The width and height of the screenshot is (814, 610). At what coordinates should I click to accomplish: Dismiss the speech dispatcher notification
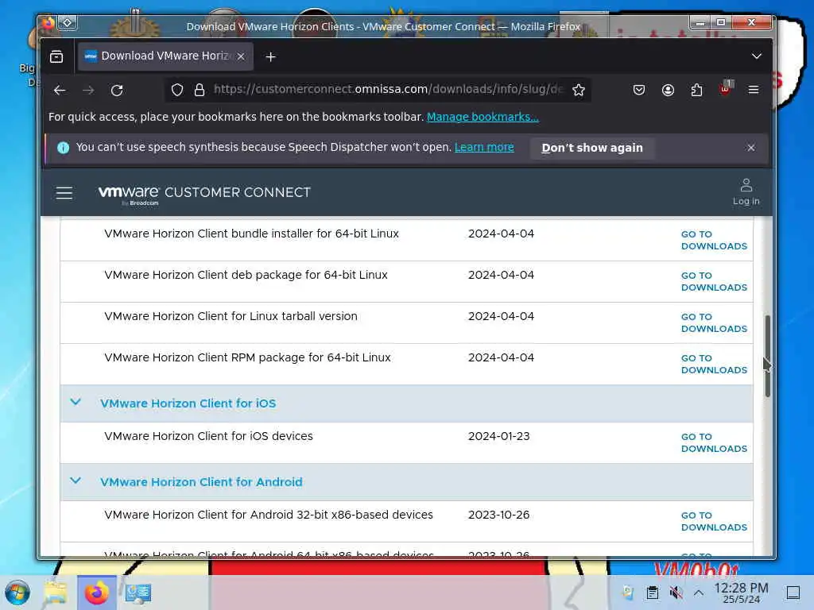pos(751,148)
